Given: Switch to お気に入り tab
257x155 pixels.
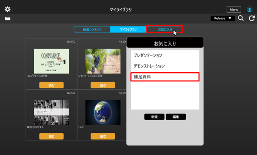Looking at the screenshot, I should click(x=164, y=29).
